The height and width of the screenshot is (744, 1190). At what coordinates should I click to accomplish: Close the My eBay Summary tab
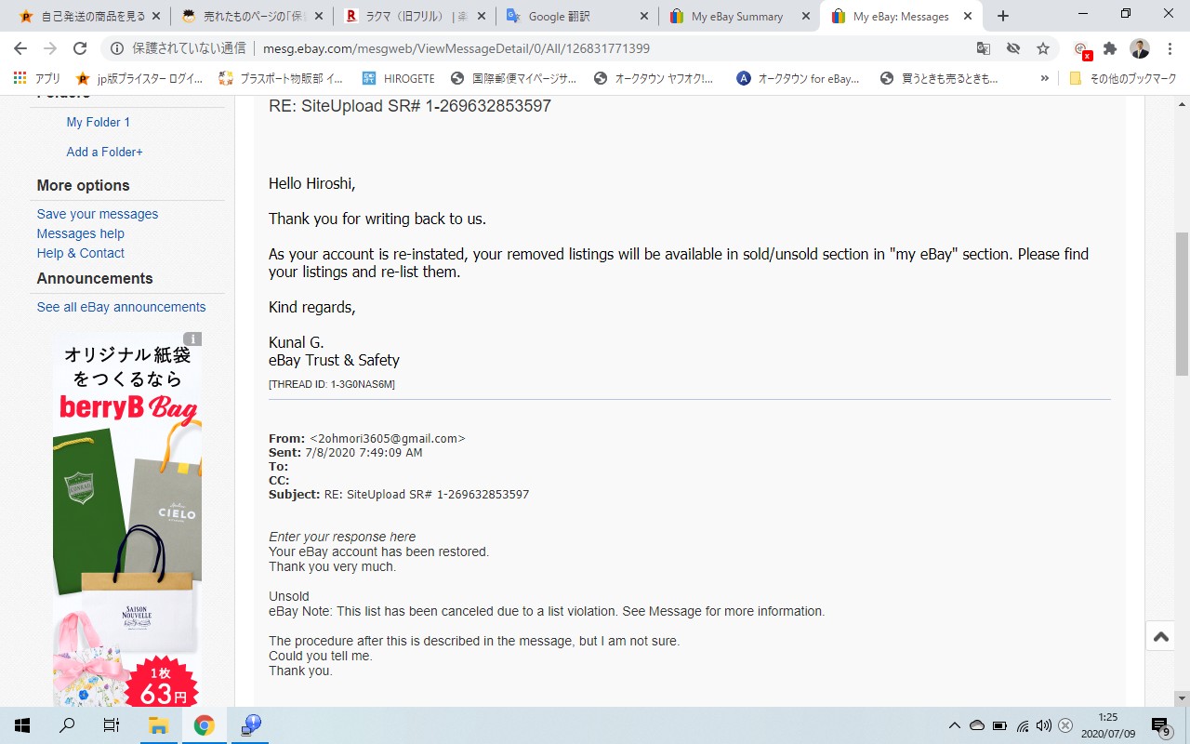(x=805, y=16)
